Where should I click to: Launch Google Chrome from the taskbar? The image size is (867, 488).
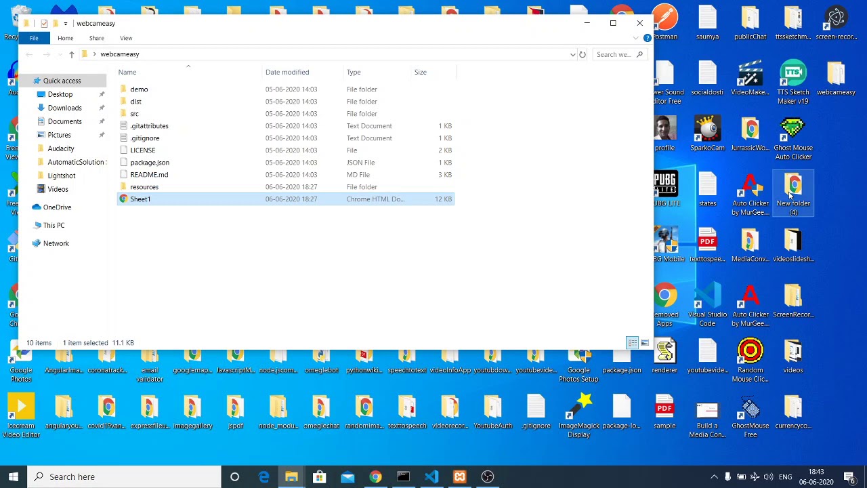click(x=375, y=476)
